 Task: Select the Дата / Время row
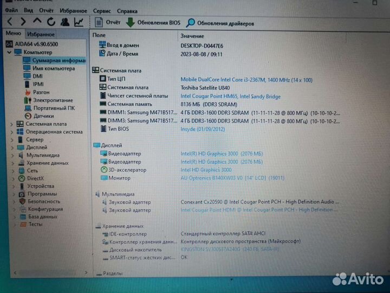pyautogui.click(x=161, y=54)
